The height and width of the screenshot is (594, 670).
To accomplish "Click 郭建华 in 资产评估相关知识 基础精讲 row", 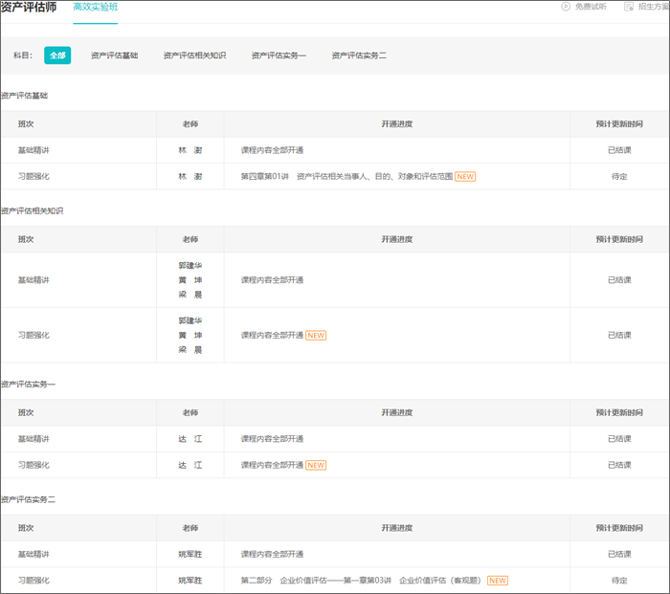I will click(x=190, y=266).
